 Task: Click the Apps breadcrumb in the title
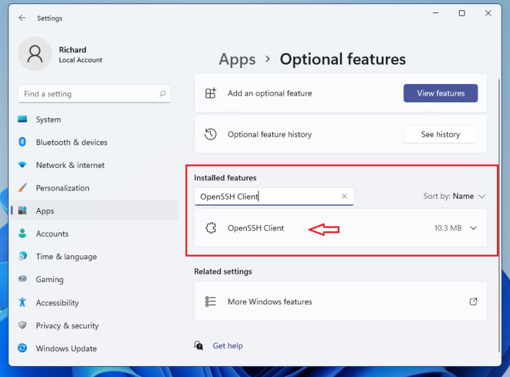pyautogui.click(x=237, y=59)
